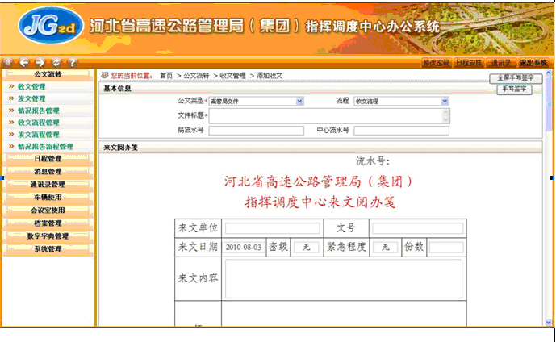The height and width of the screenshot is (342, 556).
Task: Expand the 消息管理 sidebar section
Action: point(48,172)
